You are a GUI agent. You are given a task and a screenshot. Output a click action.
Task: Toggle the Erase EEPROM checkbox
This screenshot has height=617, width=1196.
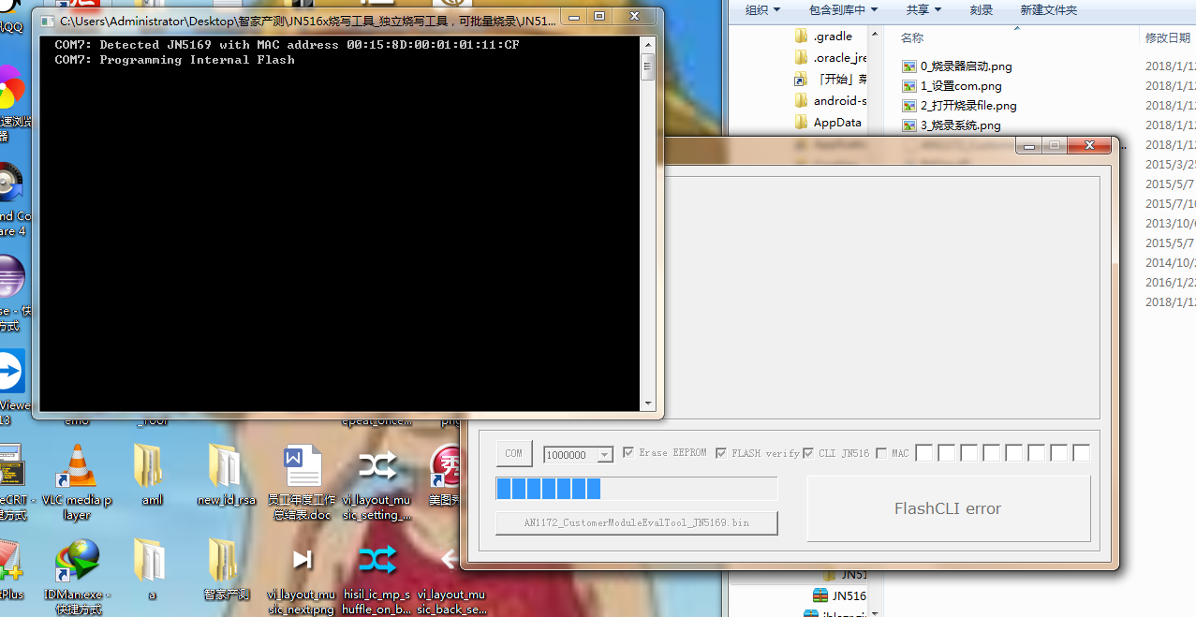click(x=628, y=453)
